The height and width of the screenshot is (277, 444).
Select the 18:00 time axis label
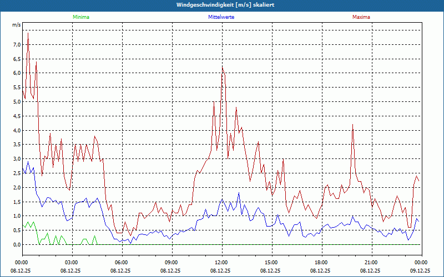pyautogui.click(x=321, y=263)
